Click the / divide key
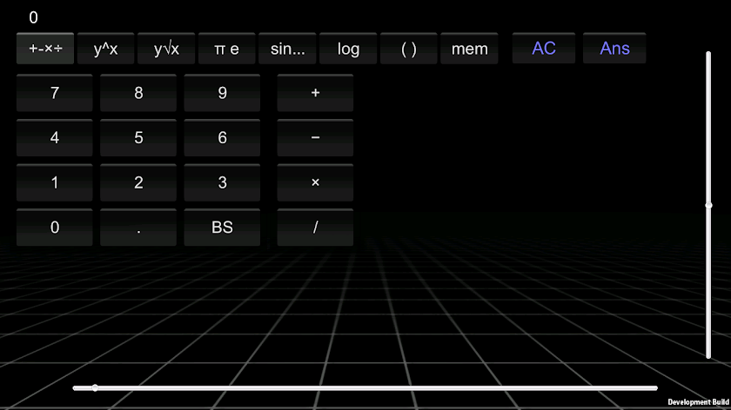 315,227
